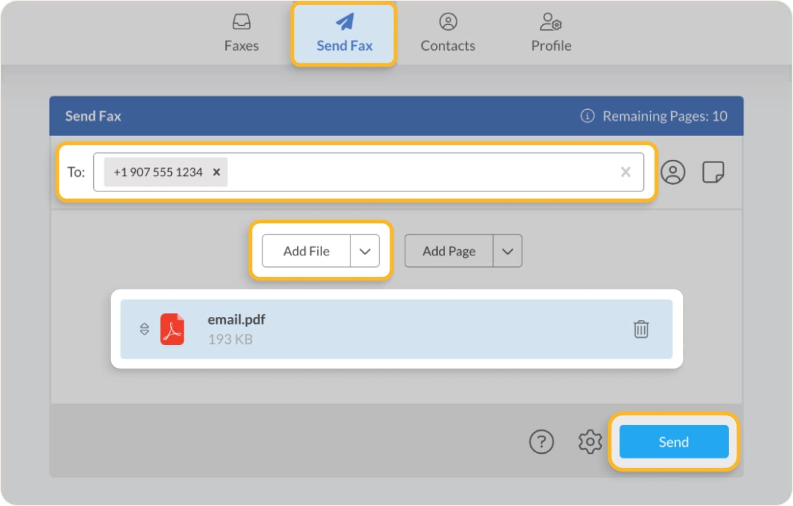Open the Faxes inbox icon
Image resolution: width=793 pixels, height=506 pixels.
[241, 22]
